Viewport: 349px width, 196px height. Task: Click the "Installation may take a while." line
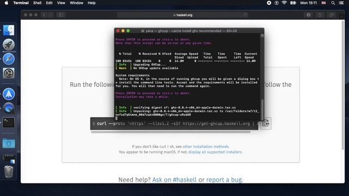pyautogui.click(x=142, y=97)
